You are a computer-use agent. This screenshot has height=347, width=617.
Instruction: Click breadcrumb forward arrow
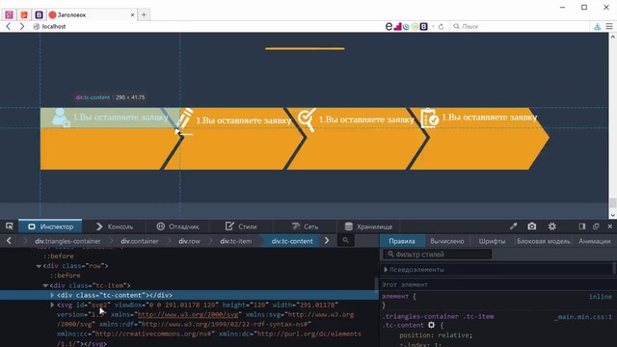point(327,241)
